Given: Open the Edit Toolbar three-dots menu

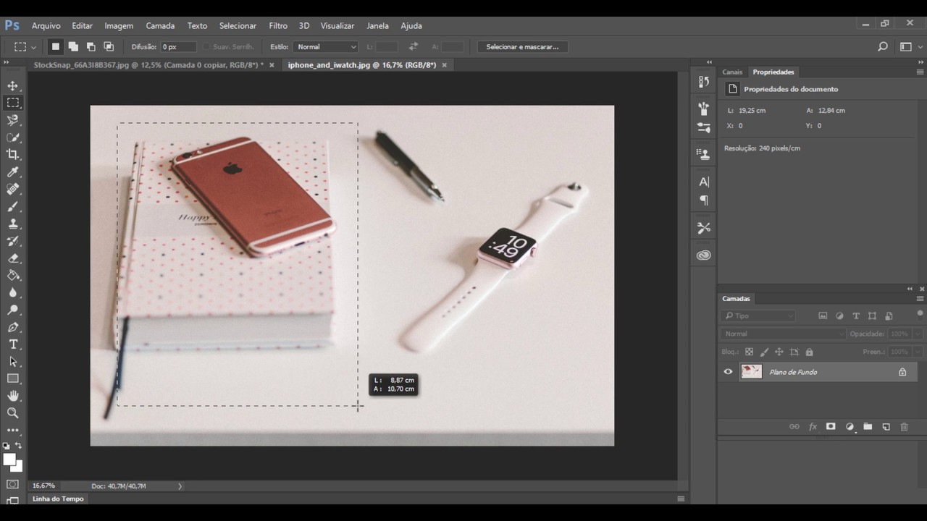Looking at the screenshot, I should [13, 430].
